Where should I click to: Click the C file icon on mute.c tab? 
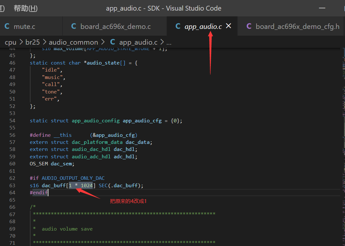point(7,27)
